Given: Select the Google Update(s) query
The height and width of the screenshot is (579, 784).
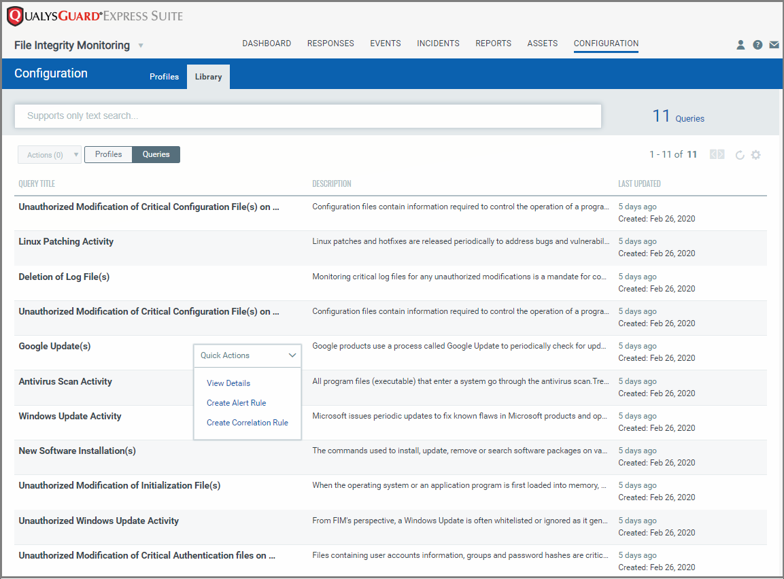Looking at the screenshot, I should tap(54, 346).
